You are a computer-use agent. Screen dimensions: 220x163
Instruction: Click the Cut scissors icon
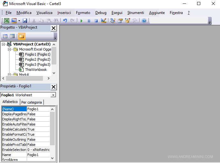tap(34, 21)
